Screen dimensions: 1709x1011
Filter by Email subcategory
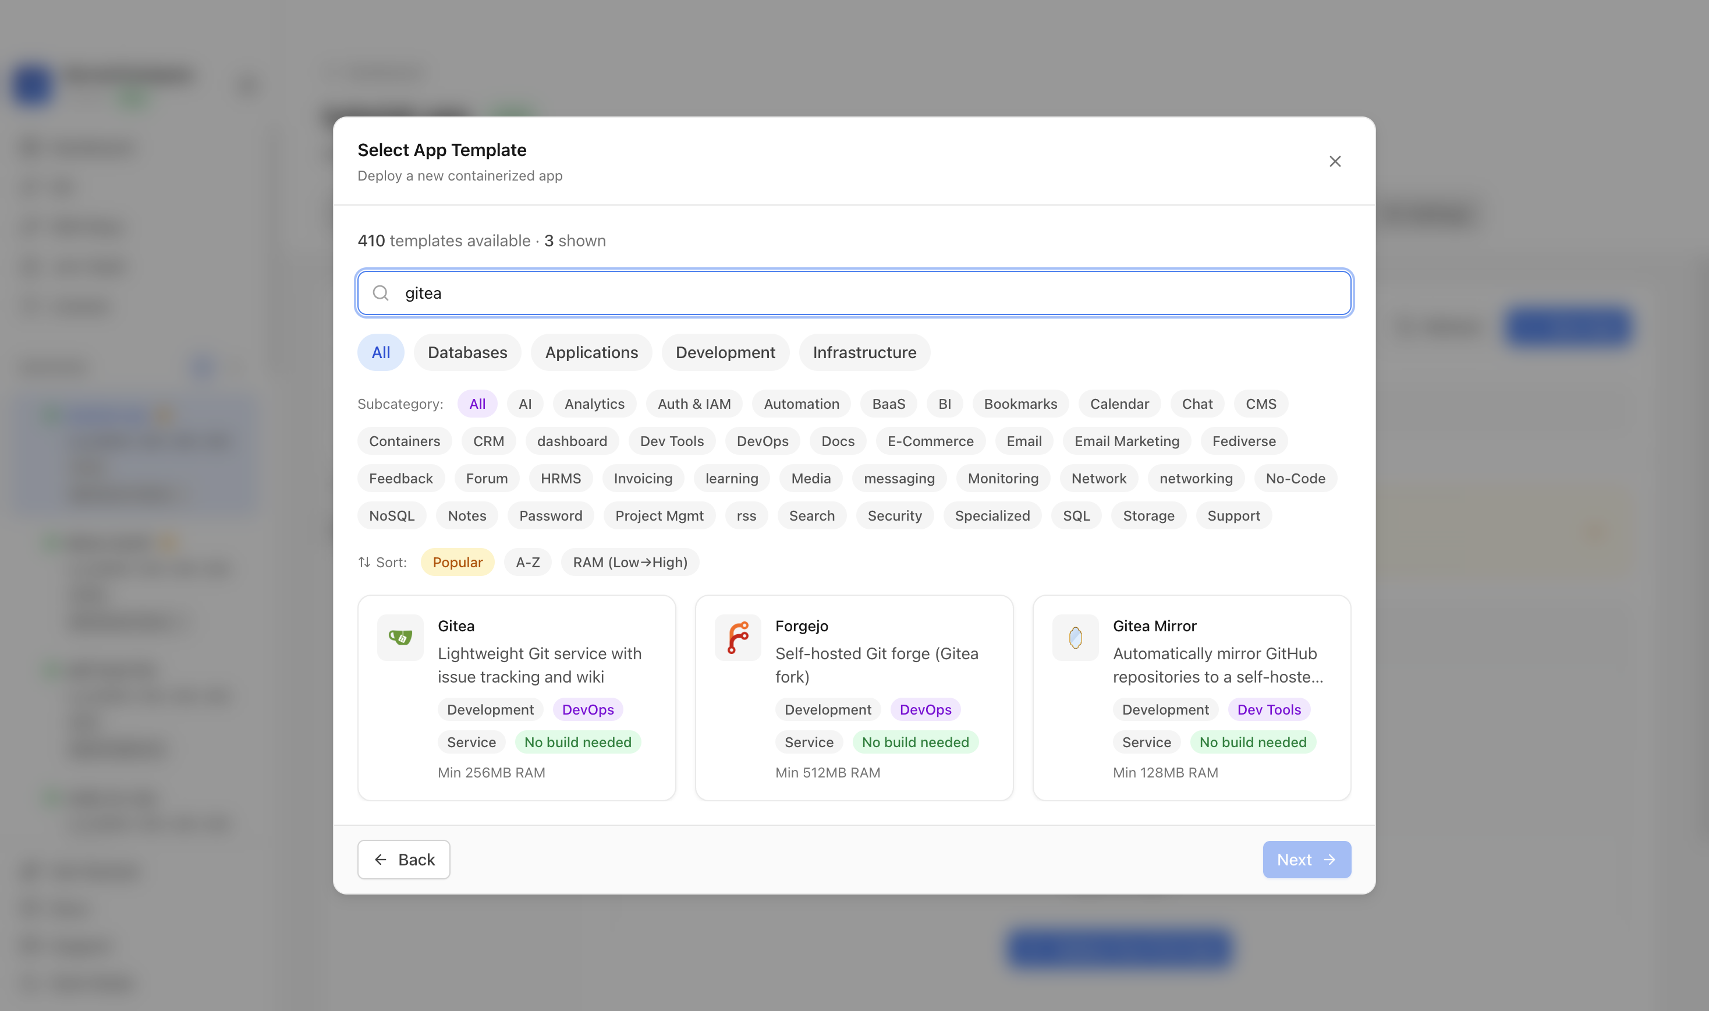click(x=1024, y=441)
